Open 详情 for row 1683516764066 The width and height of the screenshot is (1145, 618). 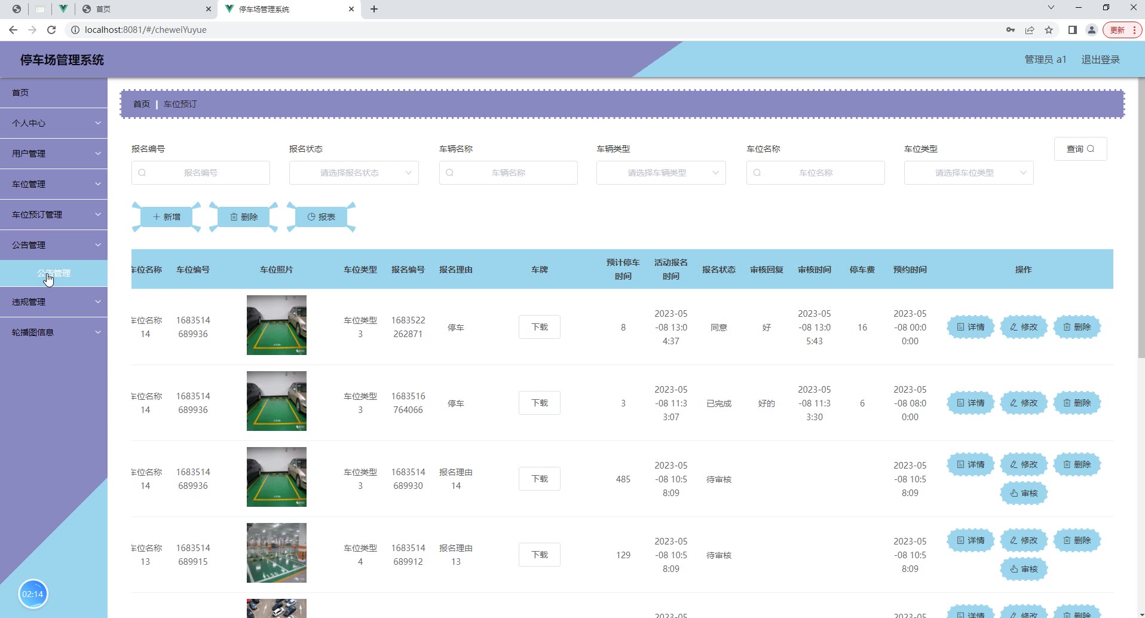[x=971, y=403]
